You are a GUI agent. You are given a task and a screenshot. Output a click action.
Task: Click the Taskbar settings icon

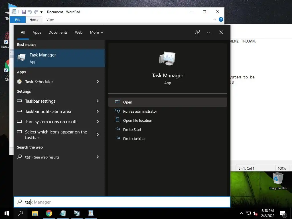click(x=19, y=101)
